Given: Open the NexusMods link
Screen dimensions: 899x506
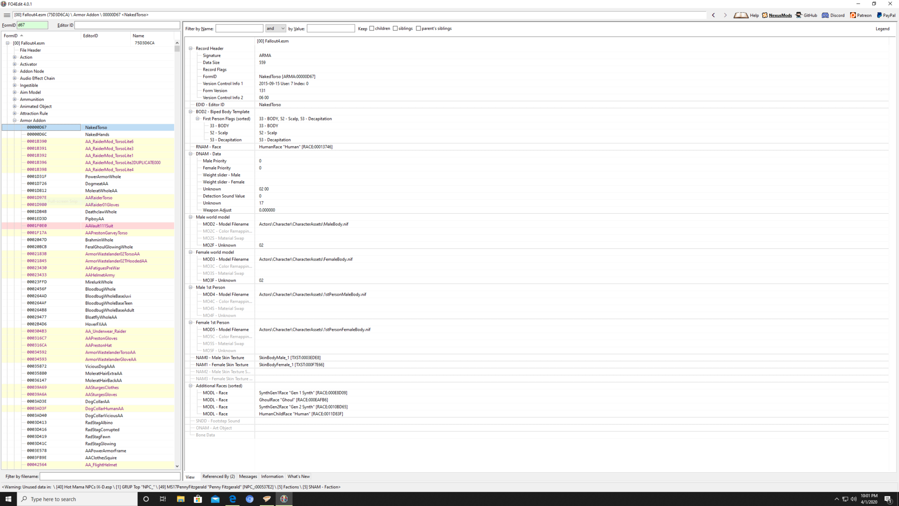Looking at the screenshot, I should 777,15.
